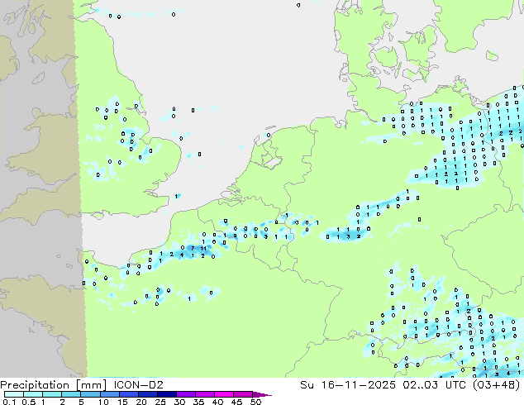This screenshot has height=405, width=524.
Task: Select the '35' legend tick label
Action: (x=199, y=402)
